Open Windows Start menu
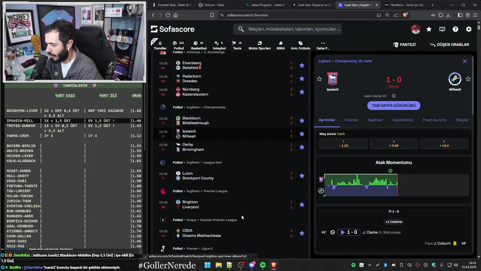Image resolution: width=481 pixels, height=271 pixels. 207,265
